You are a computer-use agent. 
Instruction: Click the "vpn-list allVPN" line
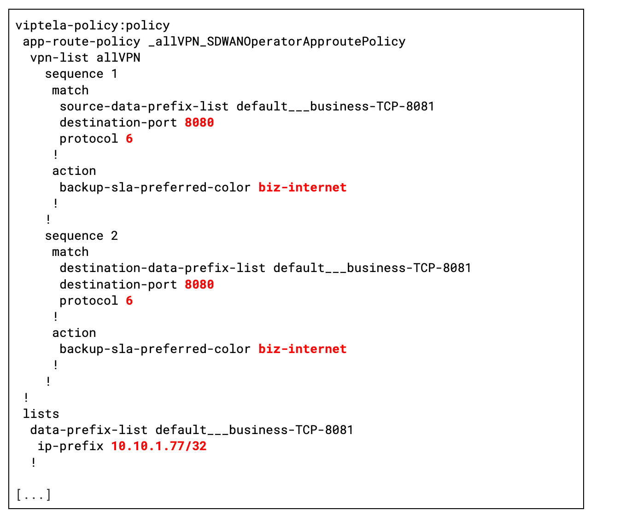[x=85, y=58]
